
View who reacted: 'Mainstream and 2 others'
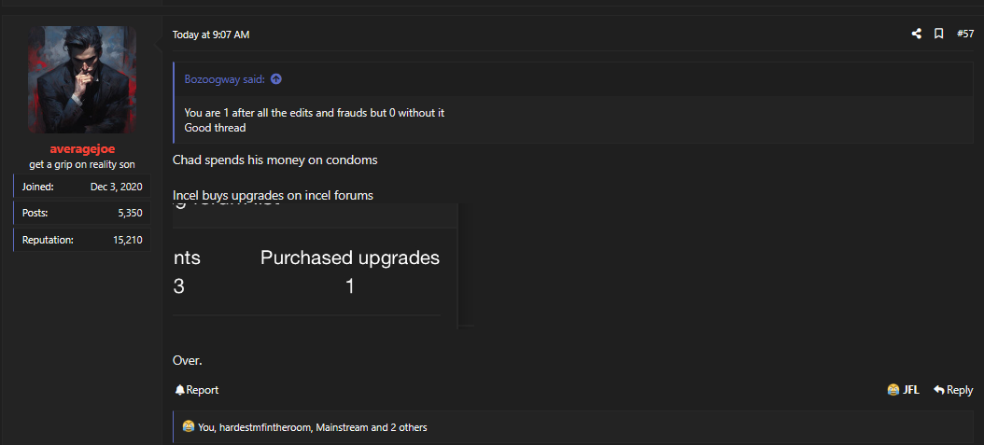[372, 427]
